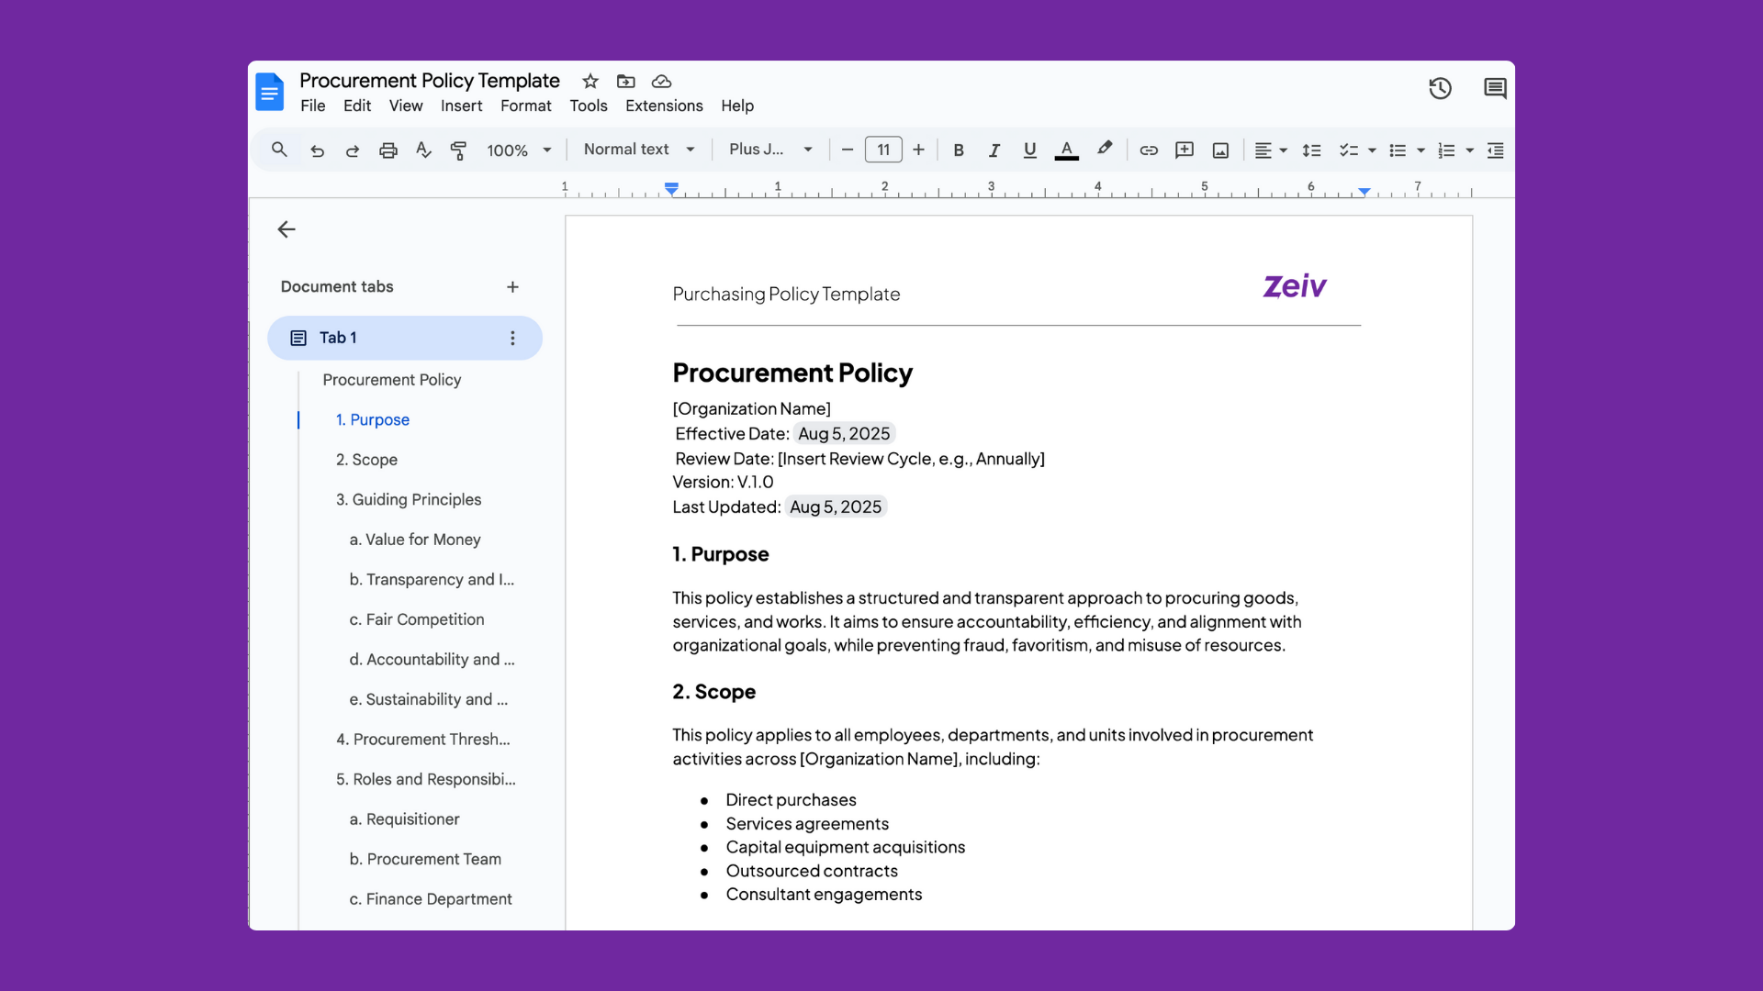
Task: Open version history
Action: coord(1440,88)
